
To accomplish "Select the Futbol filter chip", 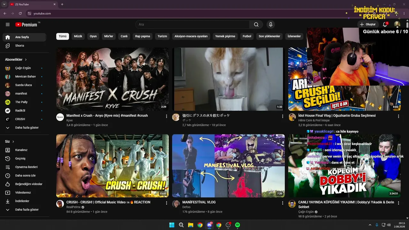I will coord(247,36).
